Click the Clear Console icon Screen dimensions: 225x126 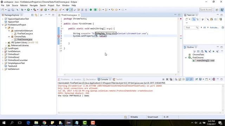click(176, 79)
